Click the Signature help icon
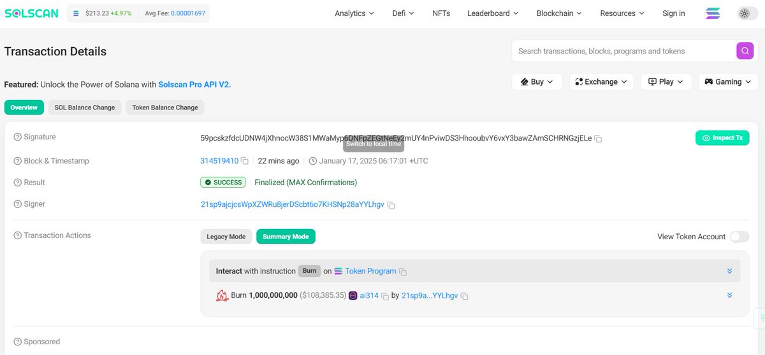This screenshot has height=355, width=765. (x=18, y=137)
